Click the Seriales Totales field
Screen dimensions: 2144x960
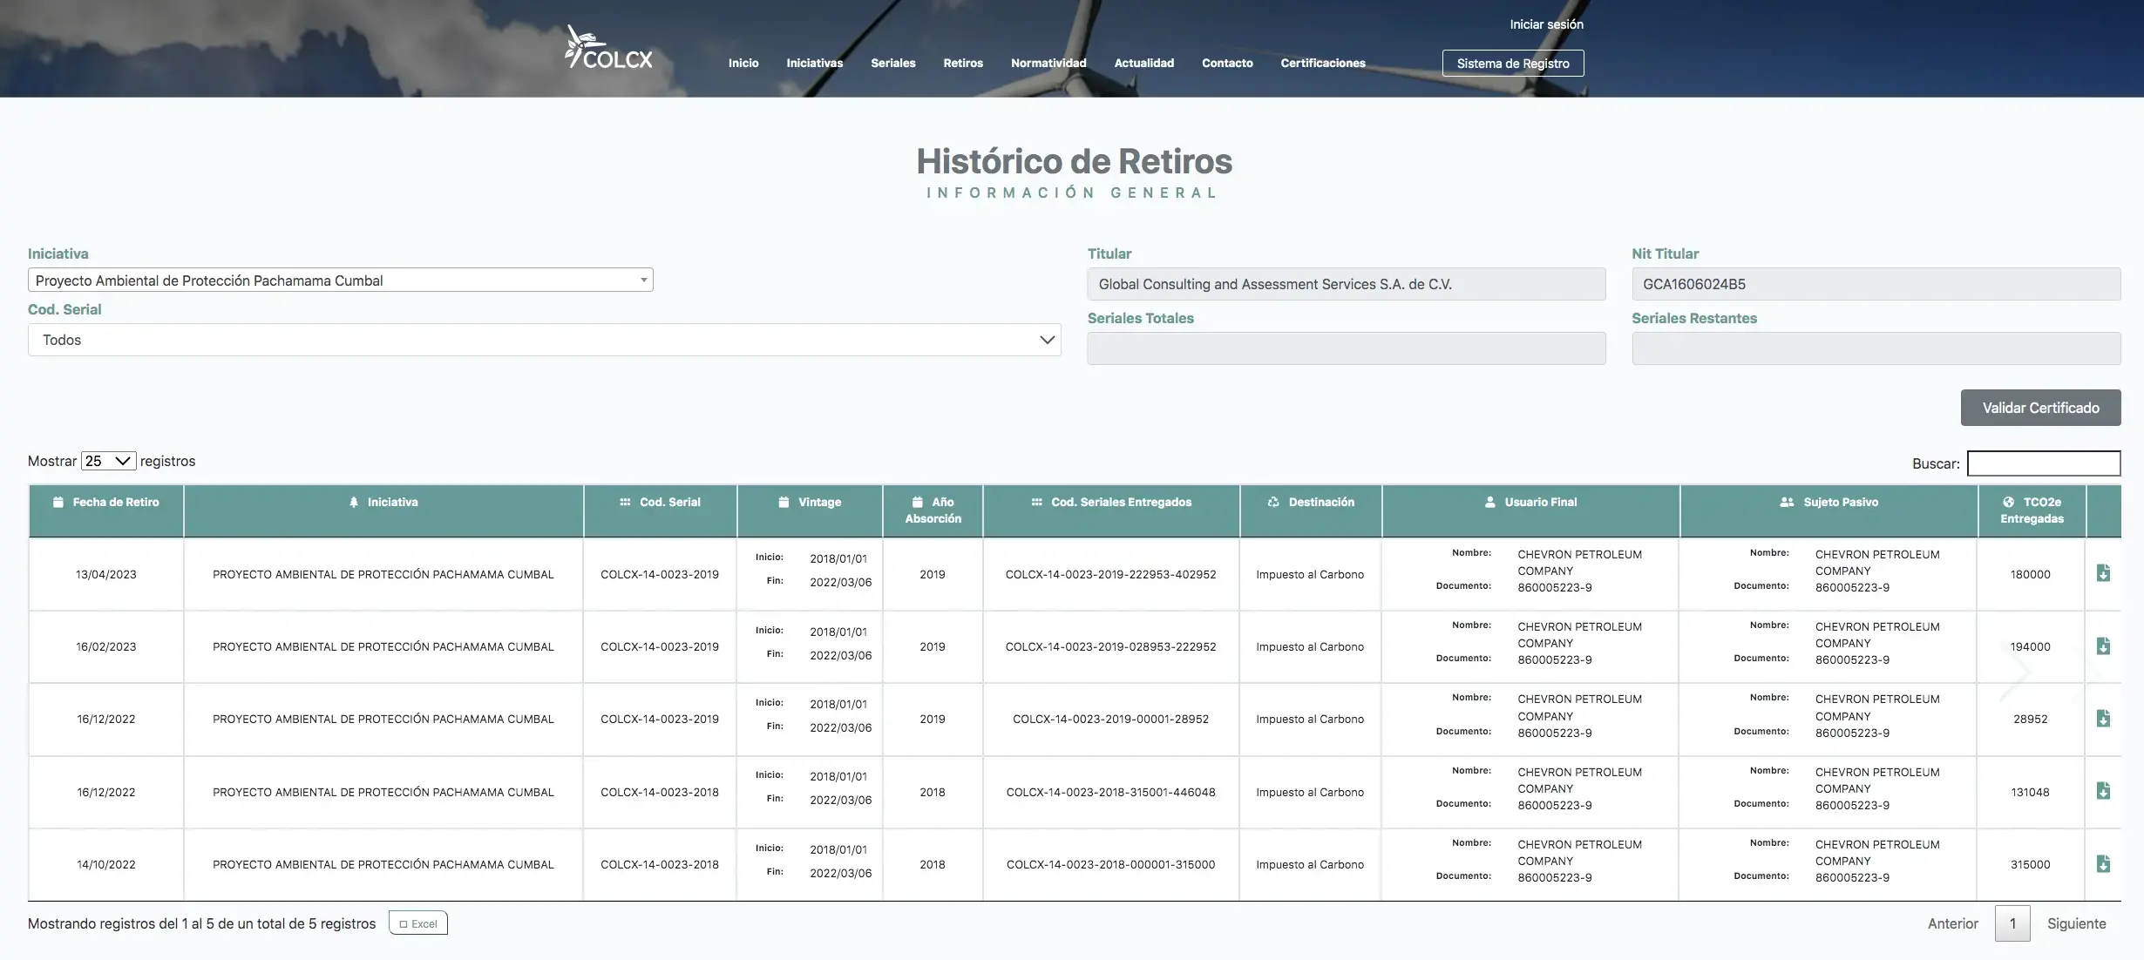click(x=1346, y=348)
